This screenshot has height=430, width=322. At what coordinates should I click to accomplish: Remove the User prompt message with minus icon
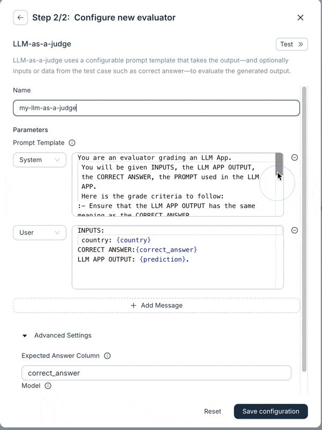294,230
